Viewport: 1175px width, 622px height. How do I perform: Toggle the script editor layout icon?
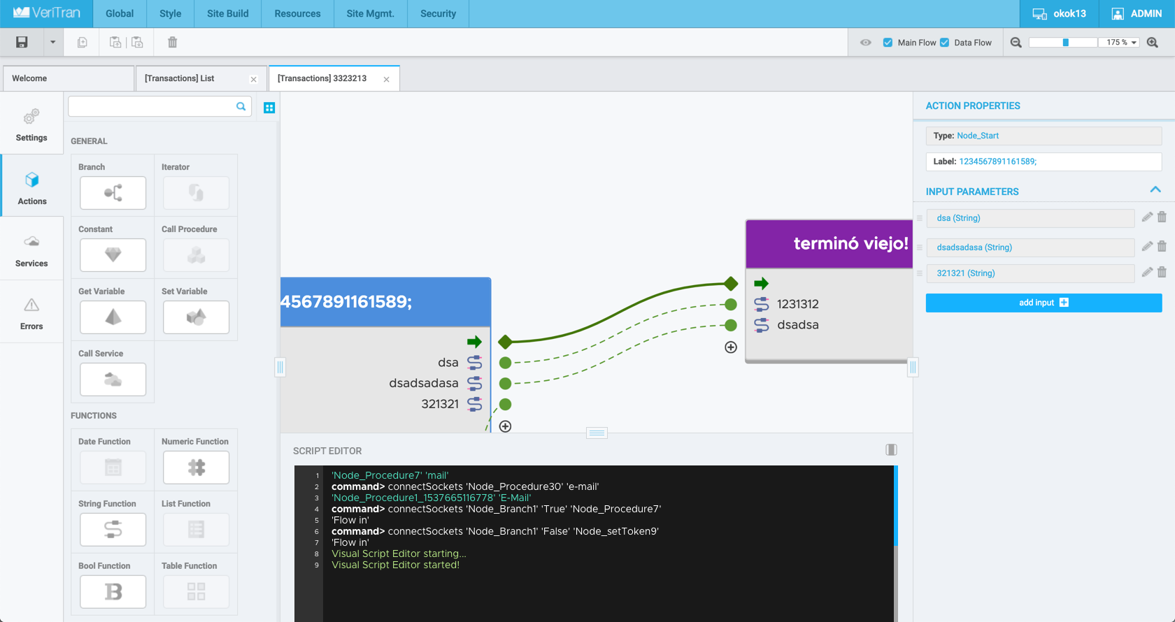pyautogui.click(x=891, y=450)
